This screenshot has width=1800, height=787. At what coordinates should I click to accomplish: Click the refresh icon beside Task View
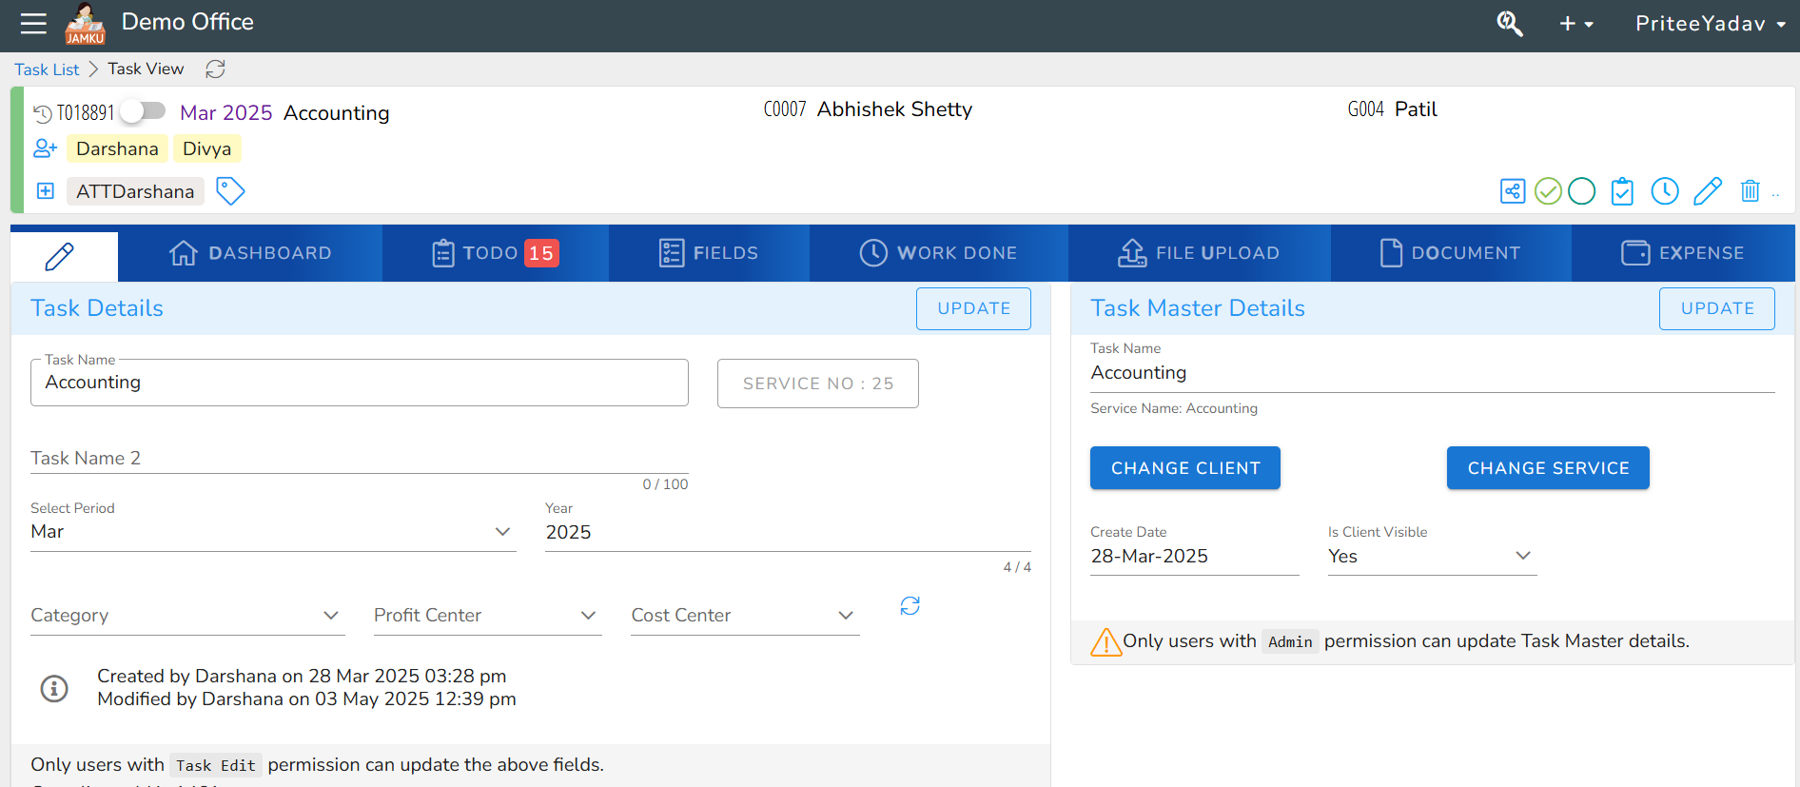(216, 69)
